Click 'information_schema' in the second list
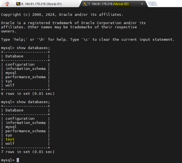This screenshot has height=163, width=182. tap(26, 123)
